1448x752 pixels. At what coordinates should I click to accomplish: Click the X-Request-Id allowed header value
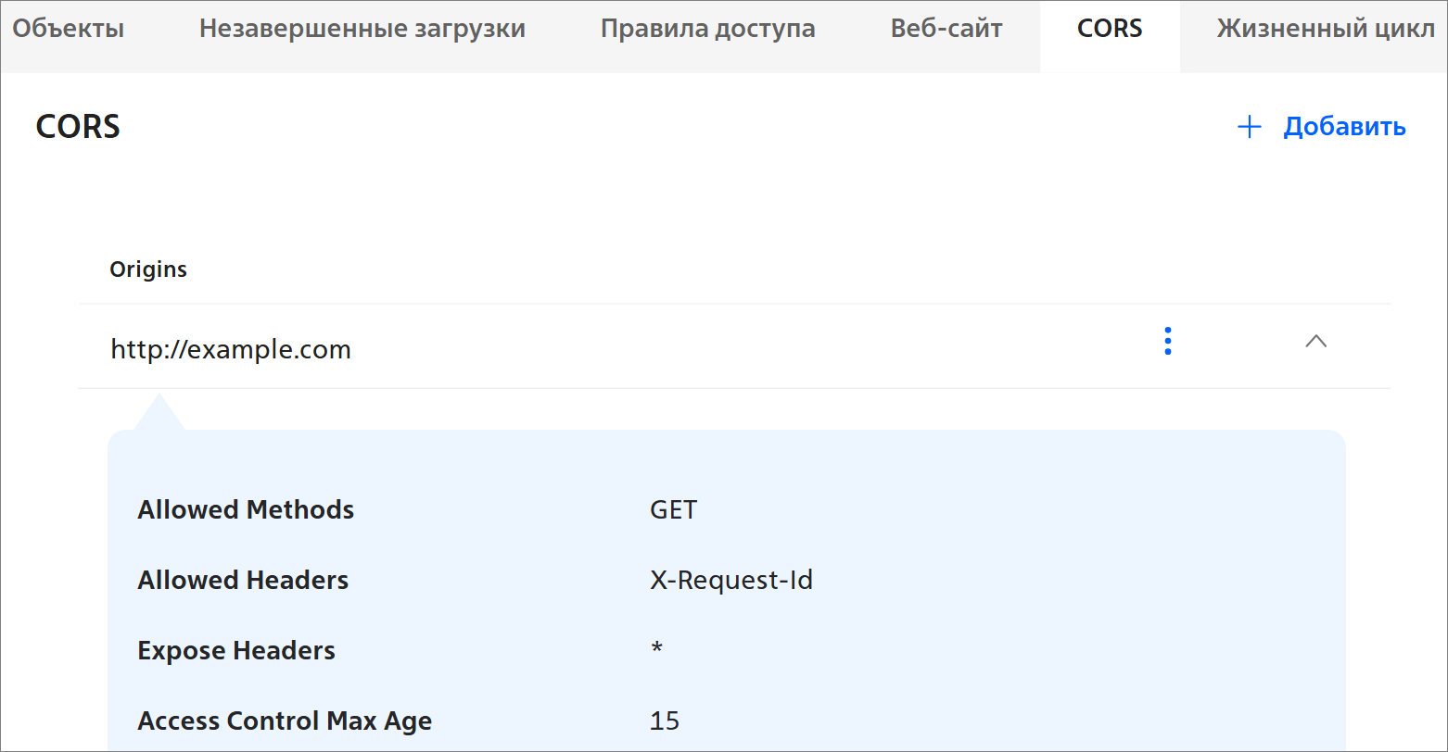(731, 581)
